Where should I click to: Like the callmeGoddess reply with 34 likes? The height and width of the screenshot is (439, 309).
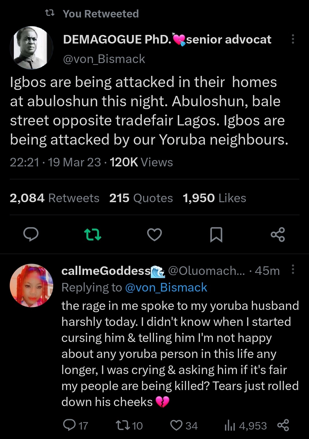point(184,426)
